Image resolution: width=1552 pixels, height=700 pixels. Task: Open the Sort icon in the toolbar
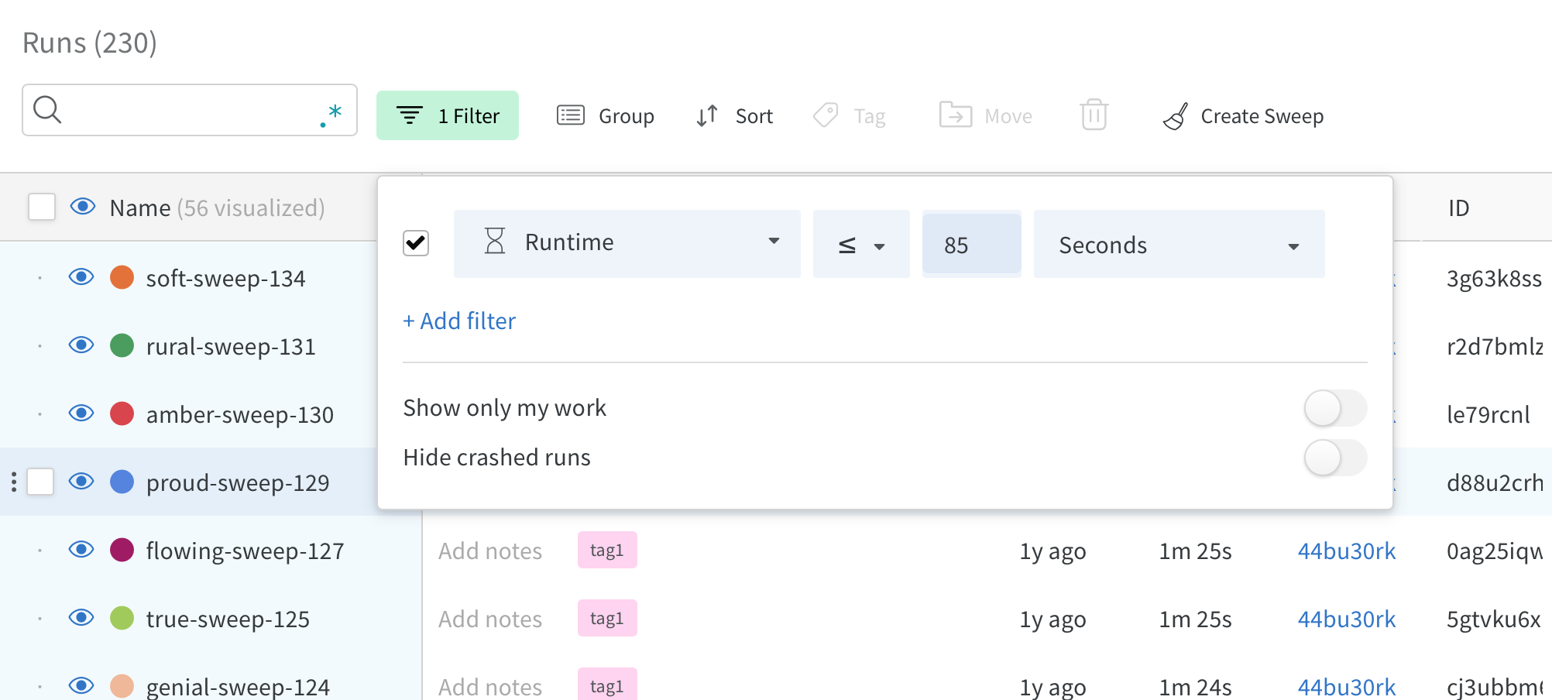(706, 115)
